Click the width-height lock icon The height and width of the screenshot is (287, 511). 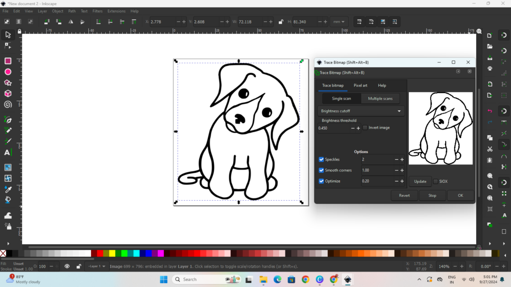pyautogui.click(x=281, y=22)
